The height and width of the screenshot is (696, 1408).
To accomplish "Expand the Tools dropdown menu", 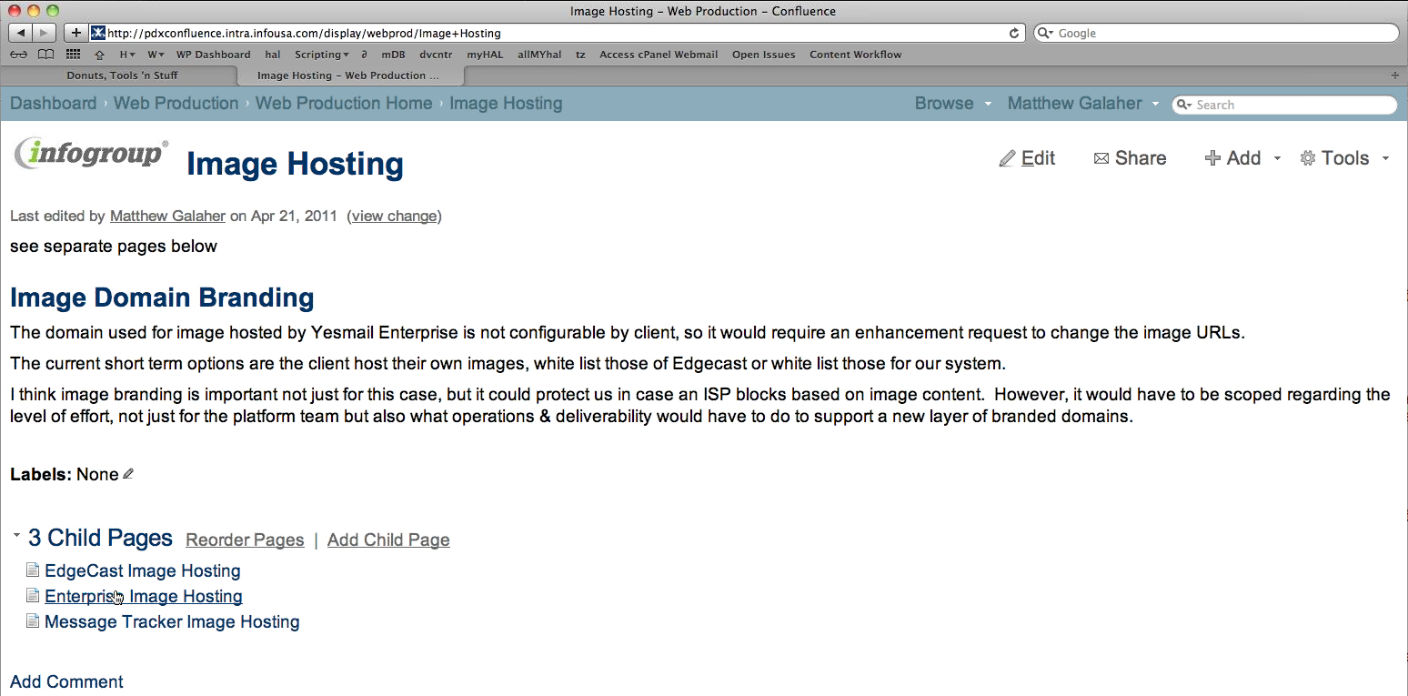I will pyautogui.click(x=1345, y=158).
